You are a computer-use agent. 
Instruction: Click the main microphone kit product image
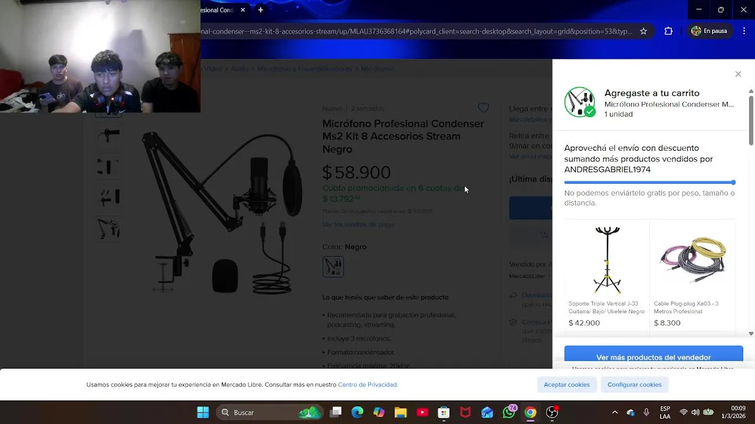coord(223,212)
